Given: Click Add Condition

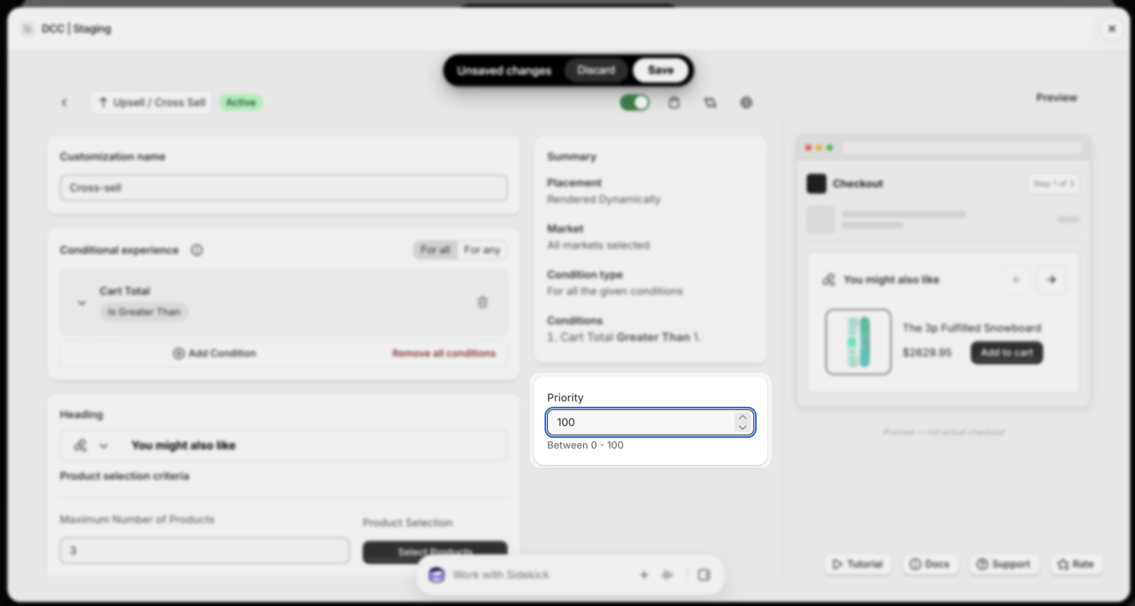Looking at the screenshot, I should pos(215,353).
